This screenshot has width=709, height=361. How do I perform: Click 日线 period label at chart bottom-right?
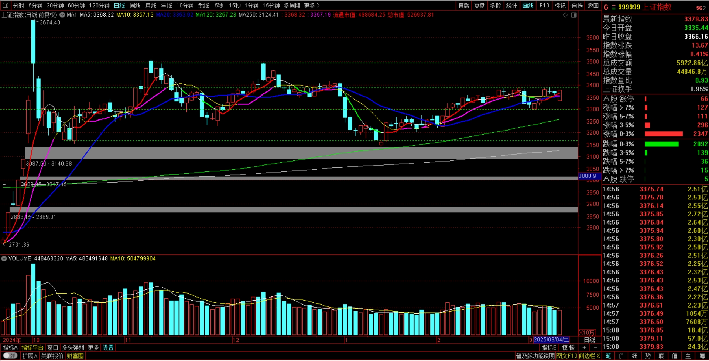[x=589, y=340]
